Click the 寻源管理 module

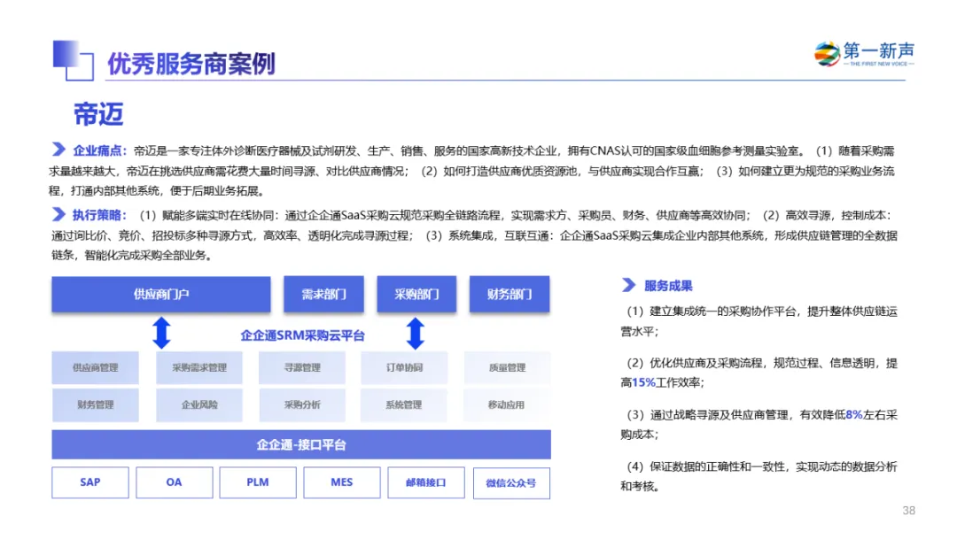click(x=302, y=367)
